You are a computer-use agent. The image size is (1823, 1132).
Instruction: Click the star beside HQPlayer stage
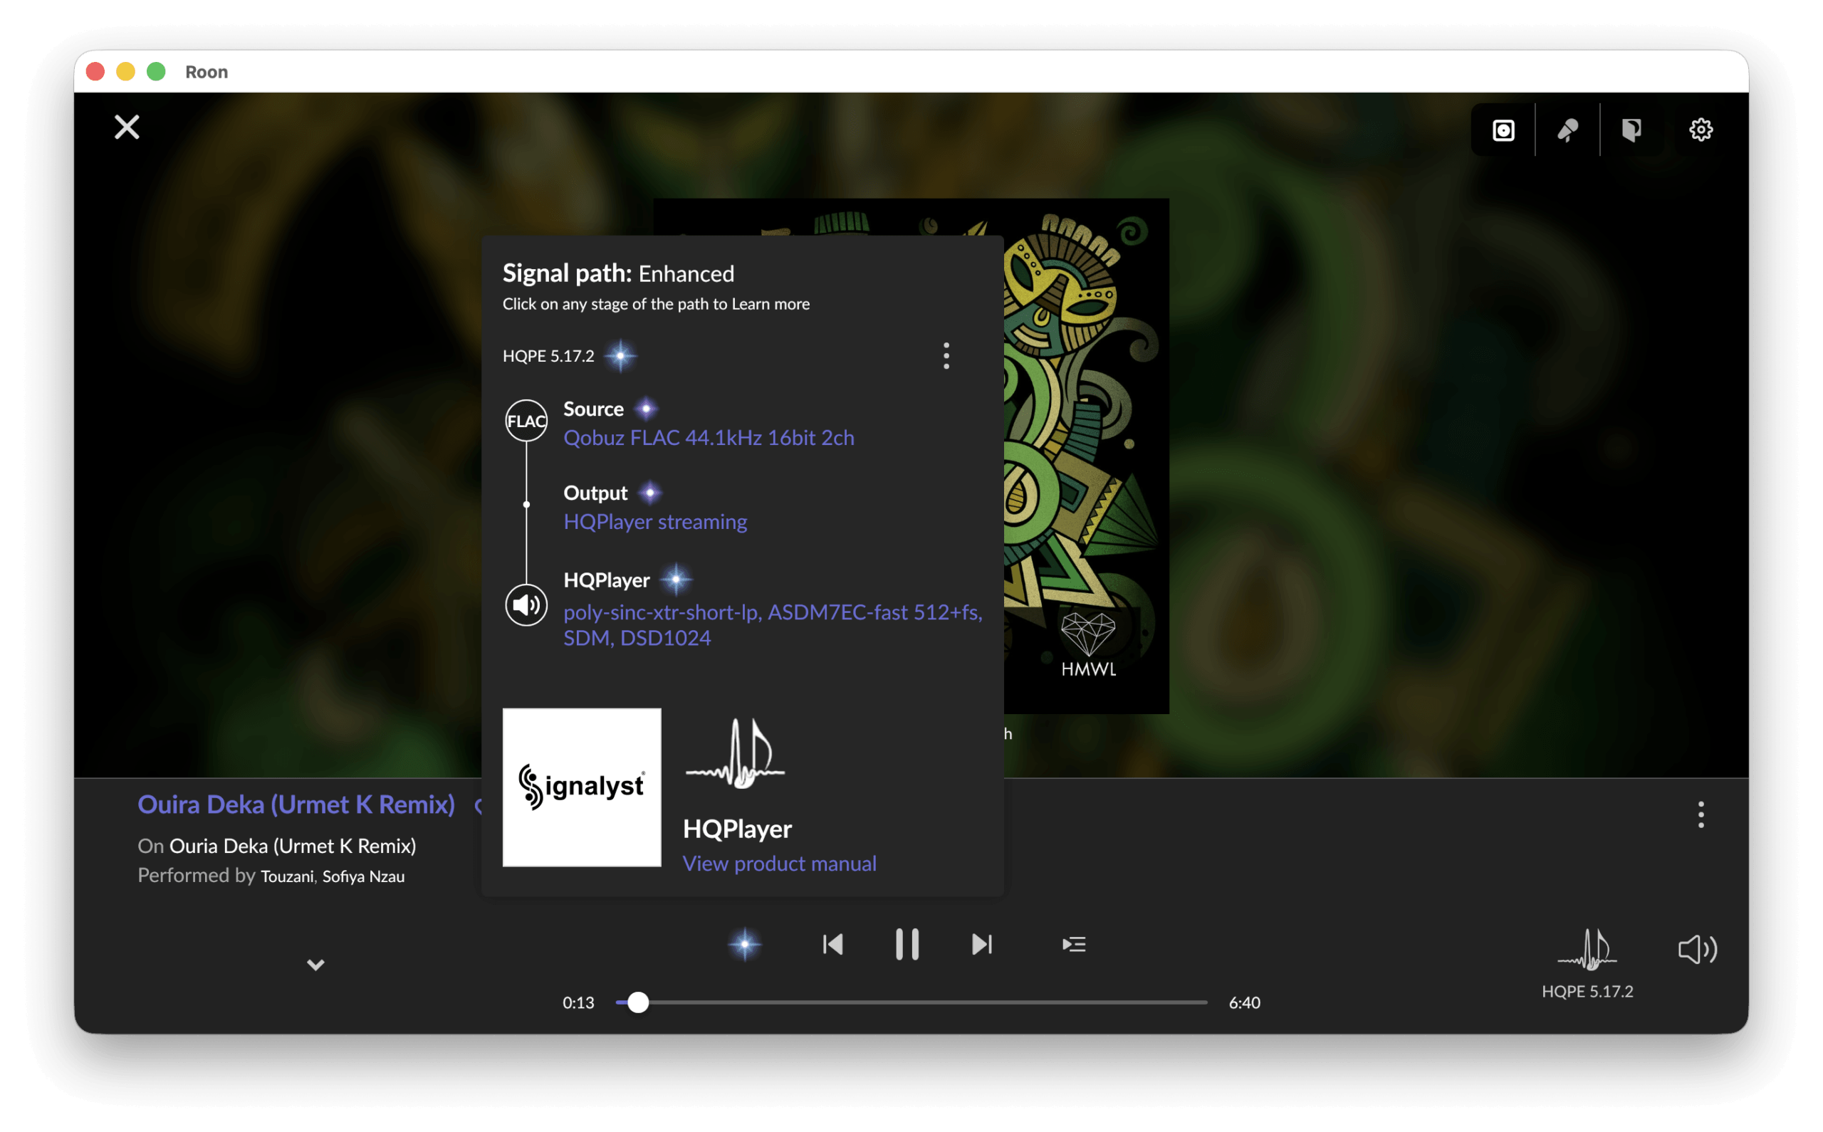[x=676, y=580]
